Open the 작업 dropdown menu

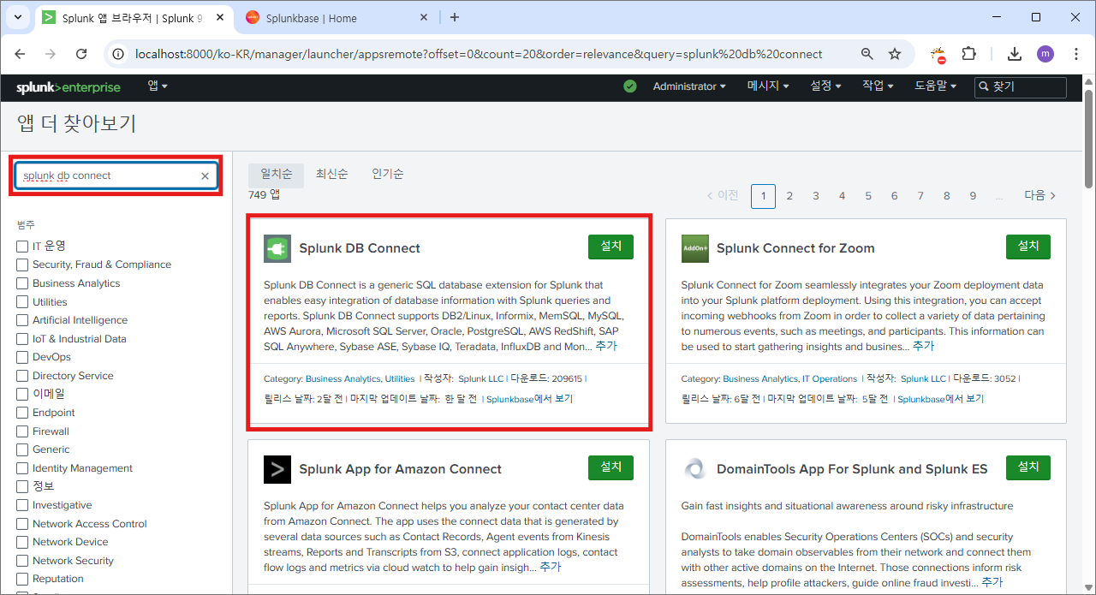pyautogui.click(x=878, y=86)
